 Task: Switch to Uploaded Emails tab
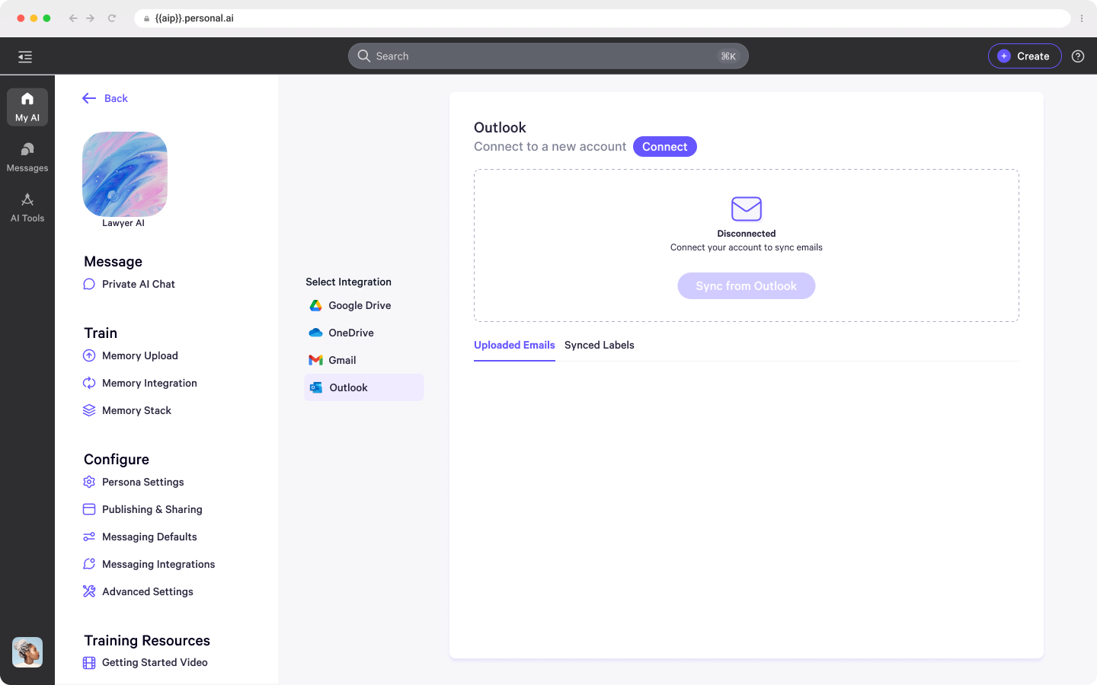[514, 346]
